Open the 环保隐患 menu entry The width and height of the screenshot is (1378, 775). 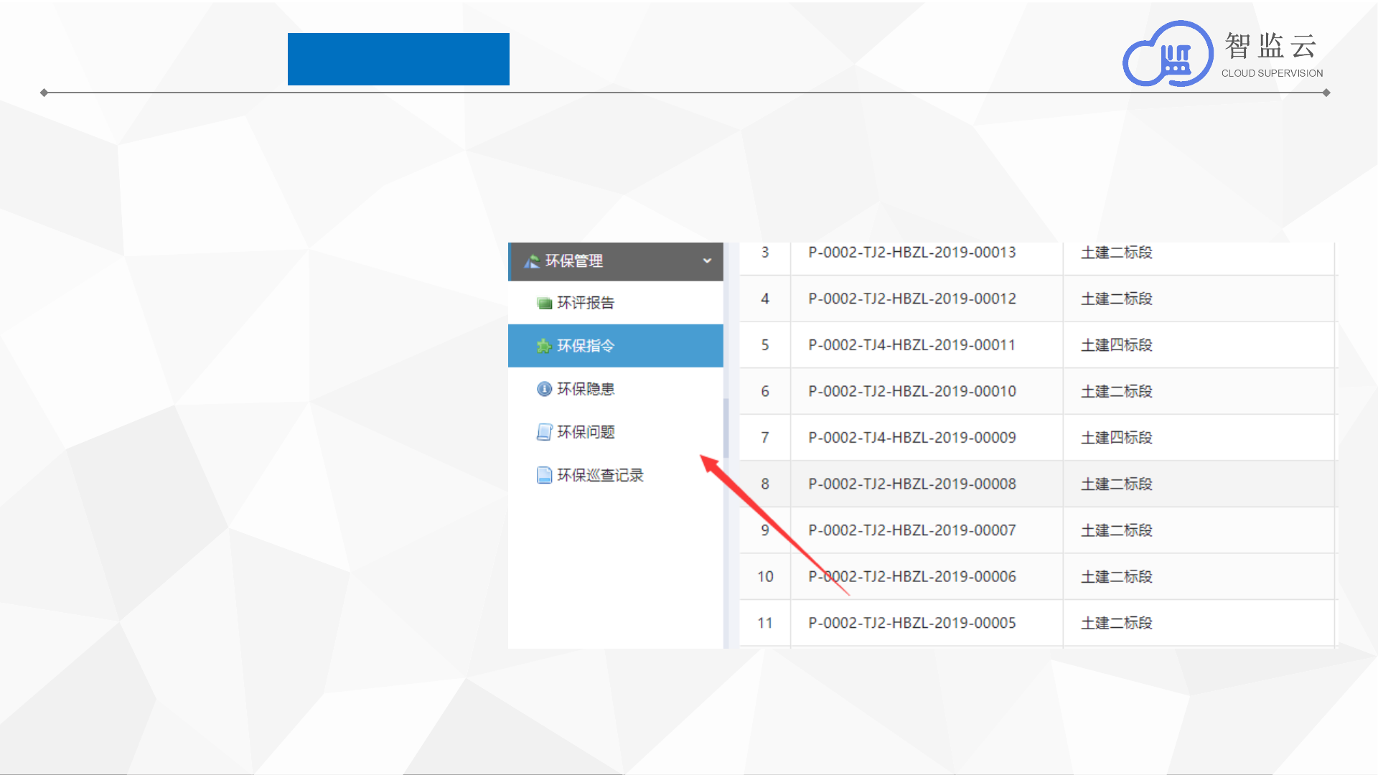coord(586,389)
